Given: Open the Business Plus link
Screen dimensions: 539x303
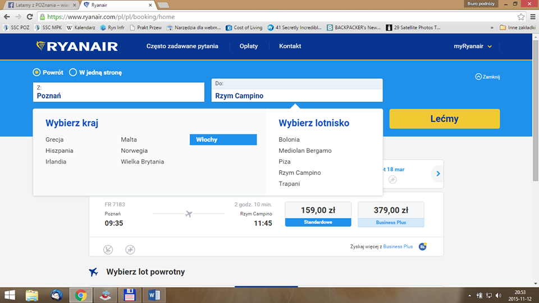Looking at the screenshot, I should [398, 247].
